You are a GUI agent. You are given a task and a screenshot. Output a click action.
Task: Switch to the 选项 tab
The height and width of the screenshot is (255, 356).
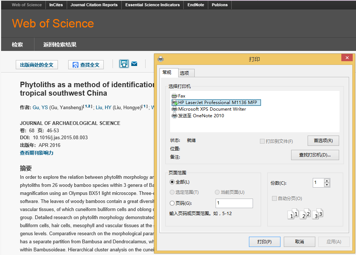(x=186, y=73)
